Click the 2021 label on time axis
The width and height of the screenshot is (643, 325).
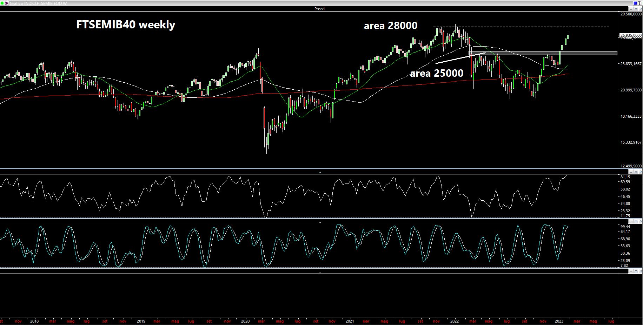[x=350, y=321]
